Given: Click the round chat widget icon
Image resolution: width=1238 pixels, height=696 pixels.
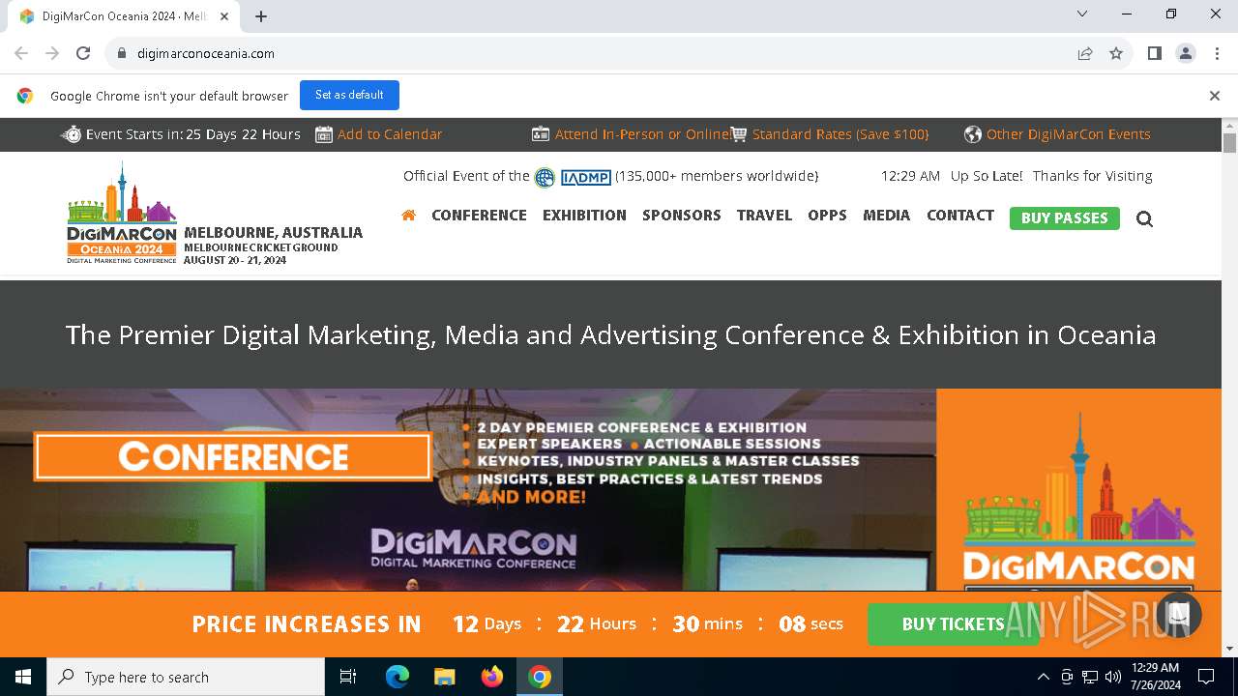Looking at the screenshot, I should [1178, 614].
